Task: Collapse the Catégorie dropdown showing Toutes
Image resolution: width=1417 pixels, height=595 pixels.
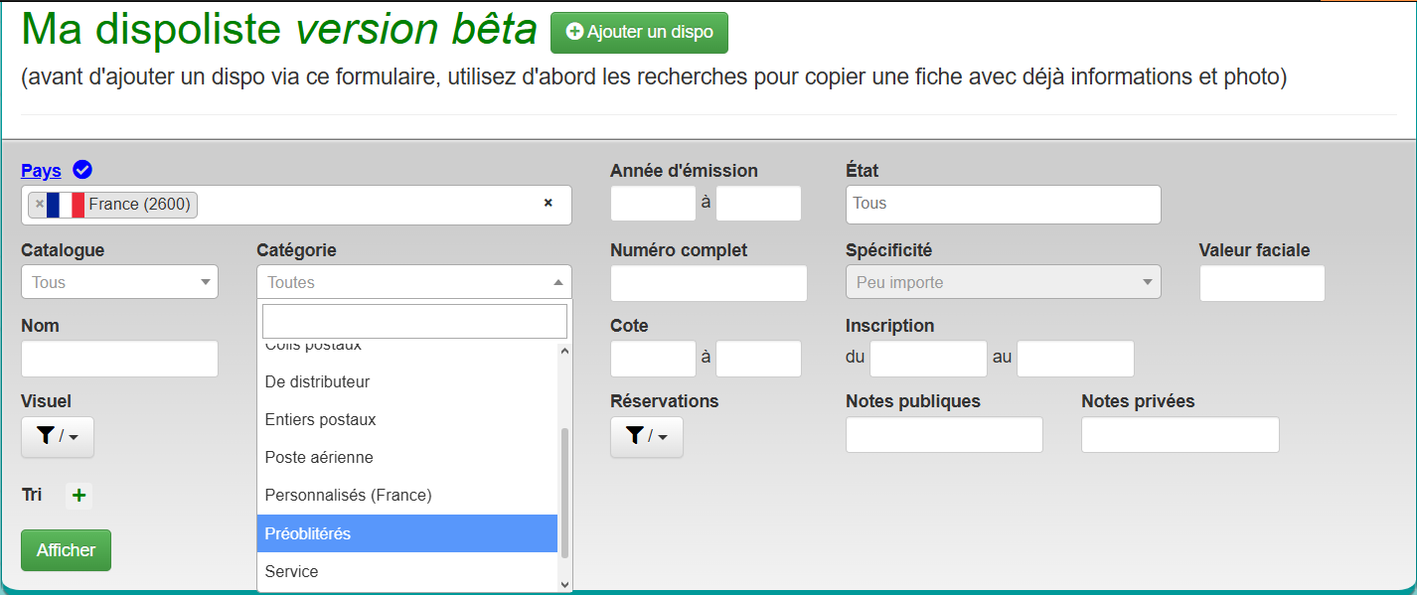Action: [x=413, y=282]
